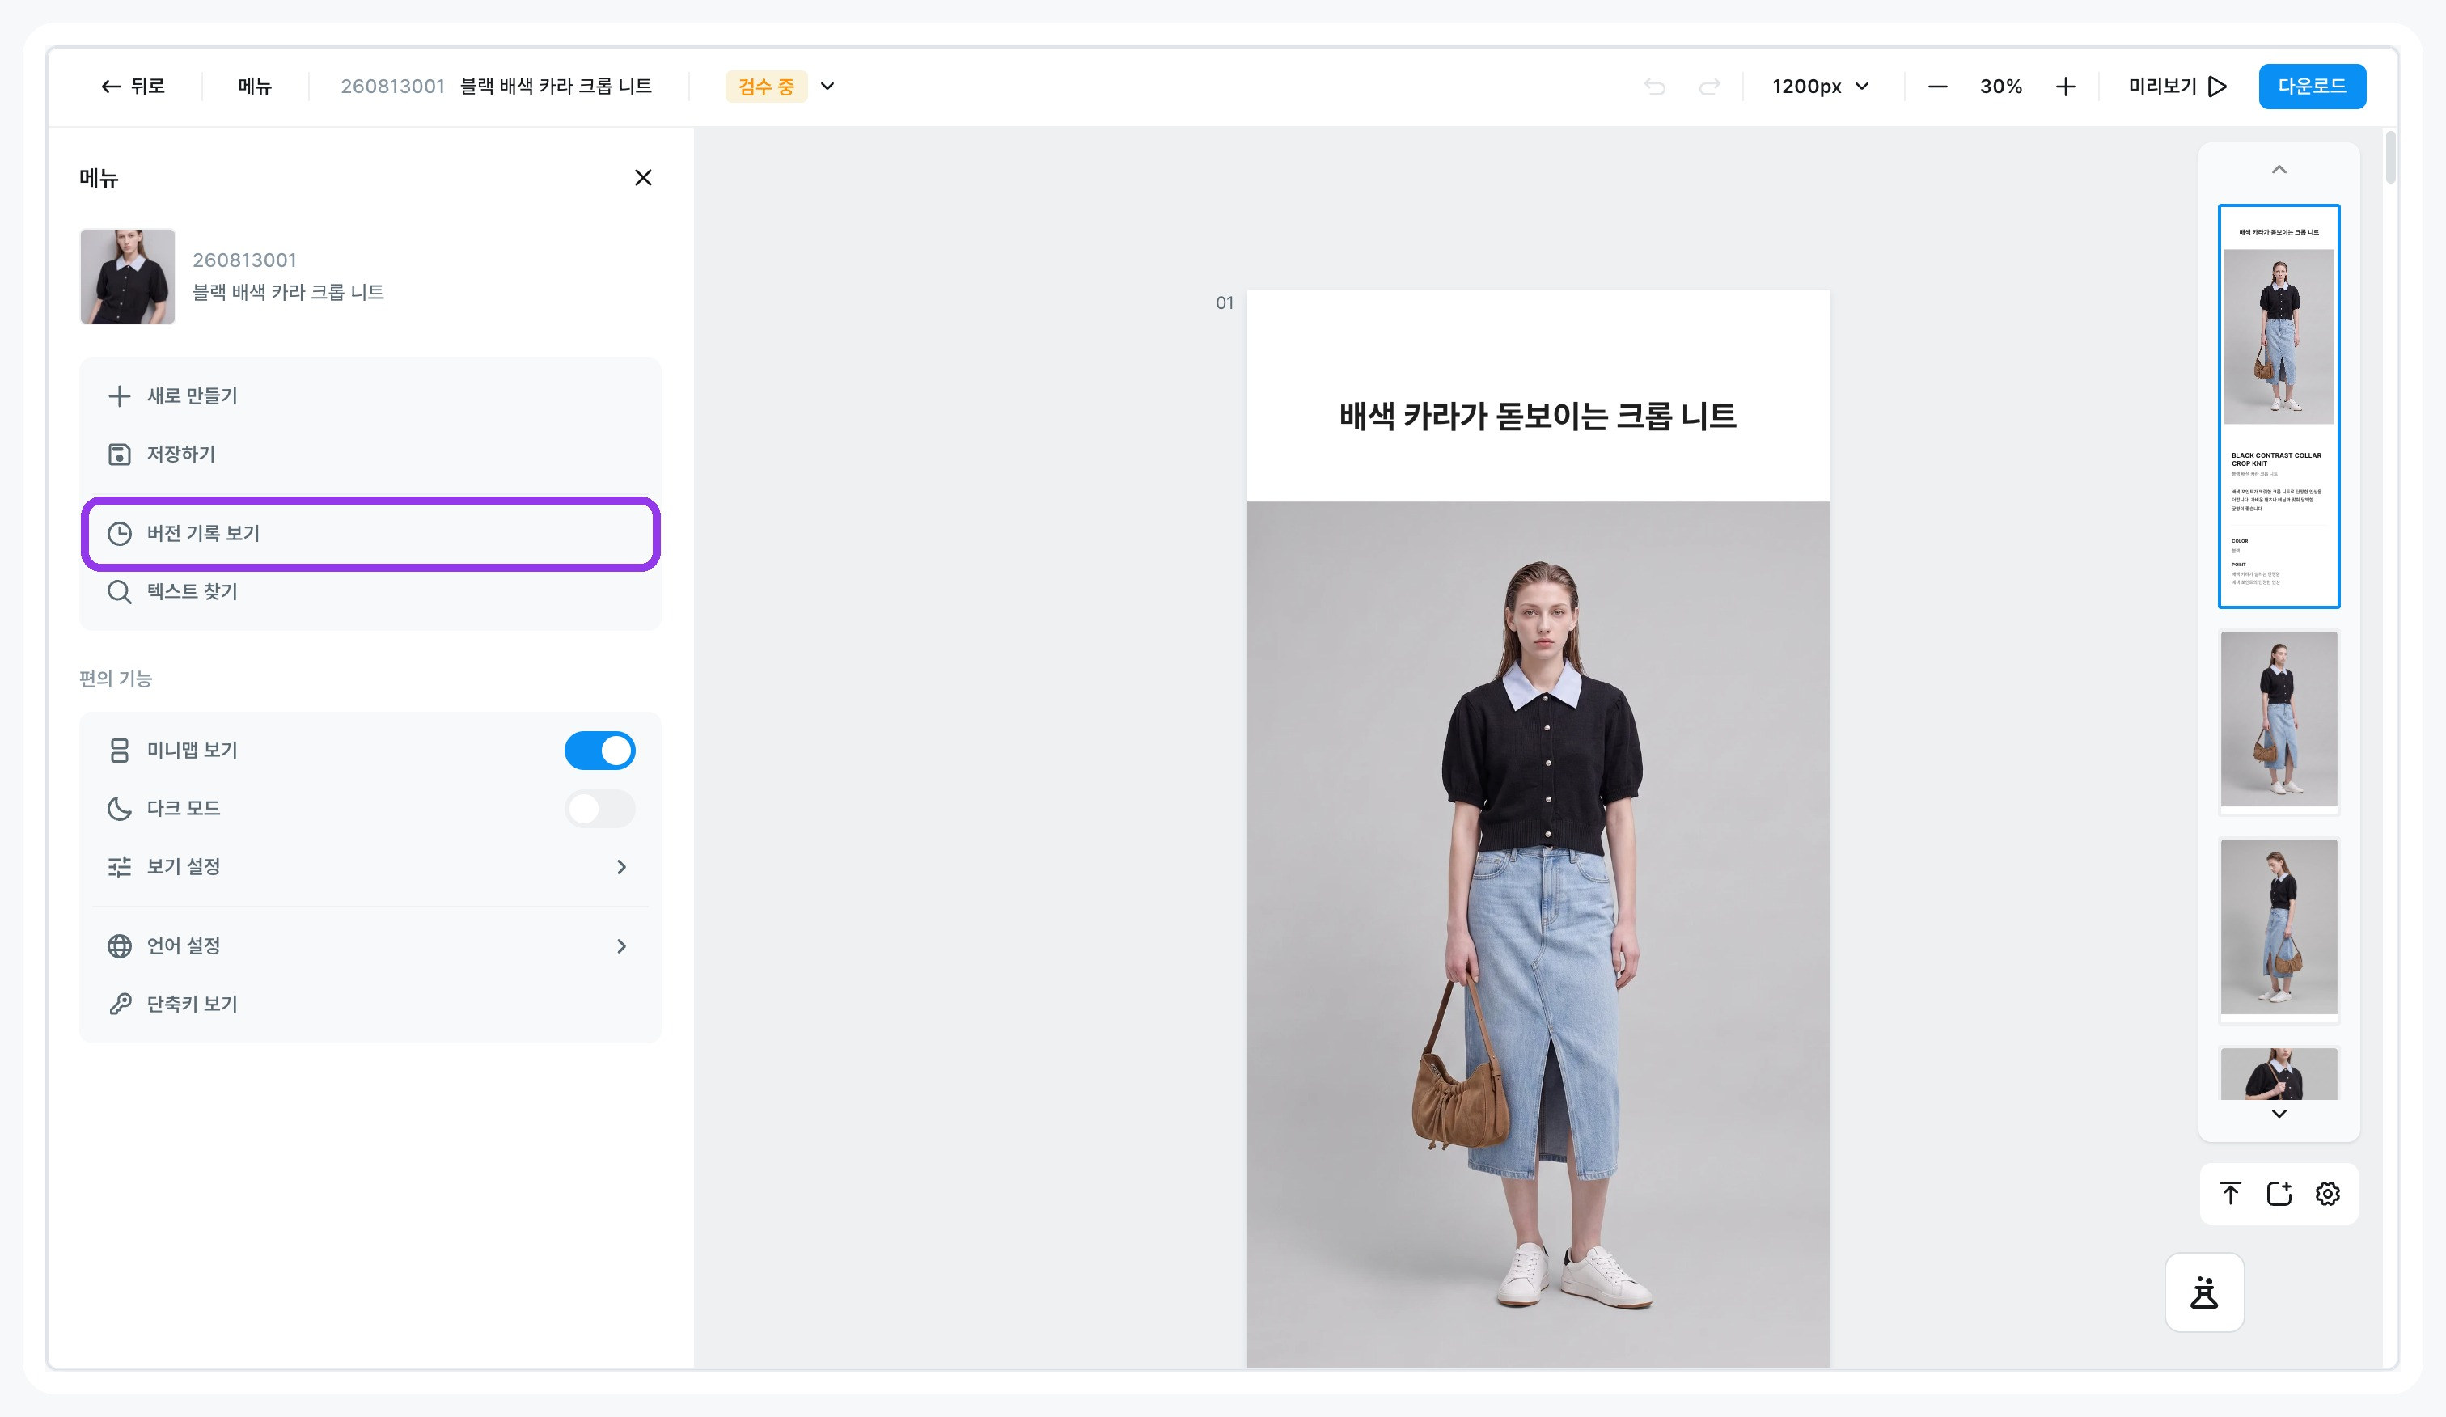2446x1417 pixels.
Task: Open 텍스트 찾기 search
Action: pos(370,592)
